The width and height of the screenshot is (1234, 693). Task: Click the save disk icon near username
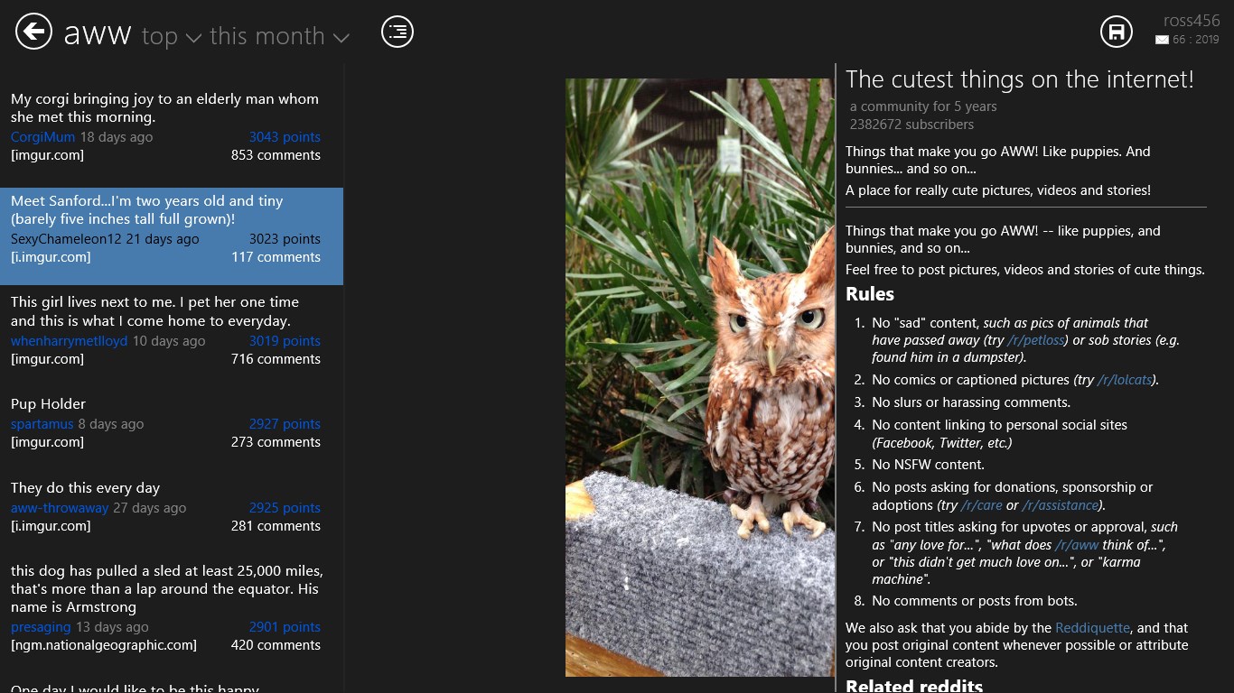[1117, 32]
